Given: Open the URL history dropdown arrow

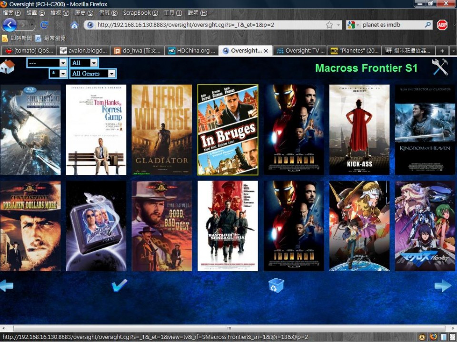Looking at the screenshot, I should click(x=338, y=25).
